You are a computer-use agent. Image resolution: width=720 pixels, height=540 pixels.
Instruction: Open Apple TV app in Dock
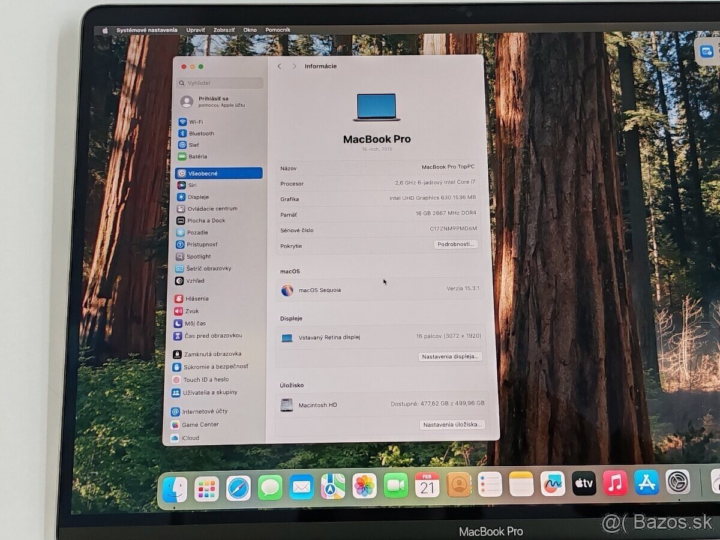click(584, 482)
